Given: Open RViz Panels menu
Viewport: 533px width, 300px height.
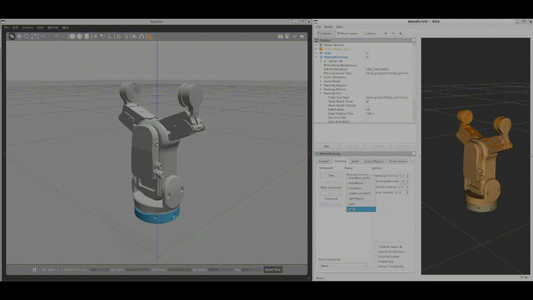Looking at the screenshot, I should pos(328,27).
